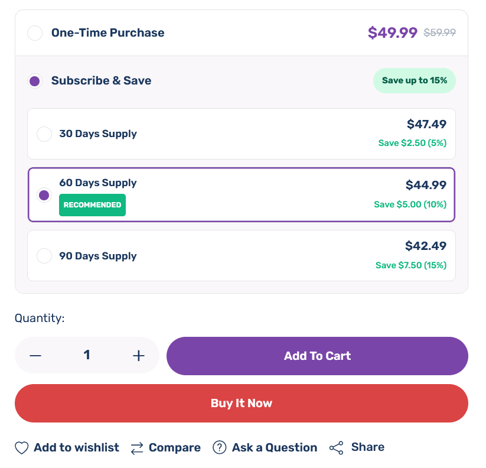486x468 pixels.
Task: Click the question mark circle icon
Action: 220,447
